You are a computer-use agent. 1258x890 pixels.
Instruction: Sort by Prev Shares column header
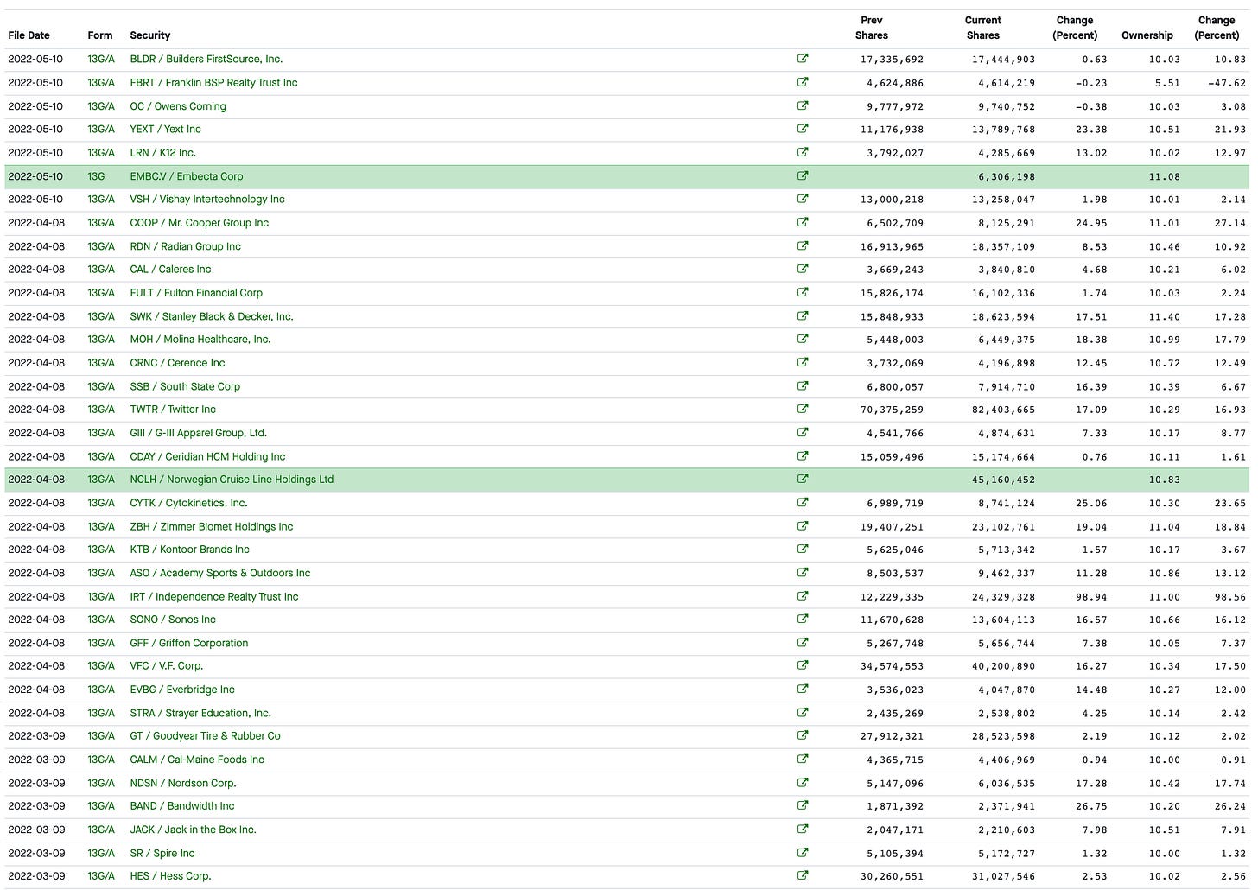872,28
